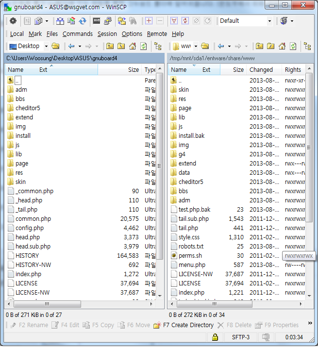
Task: Expand the Default transfer settings dropdown
Action: (269, 21)
